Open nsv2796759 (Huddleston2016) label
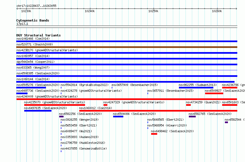Screen dimensions: 245x162 tap(83, 143)
